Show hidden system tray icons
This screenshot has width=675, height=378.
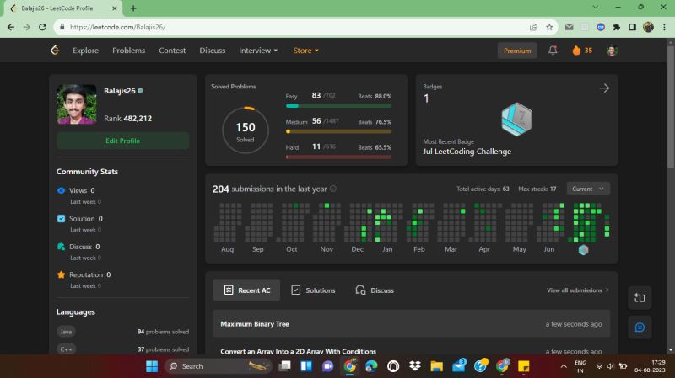[564, 366]
